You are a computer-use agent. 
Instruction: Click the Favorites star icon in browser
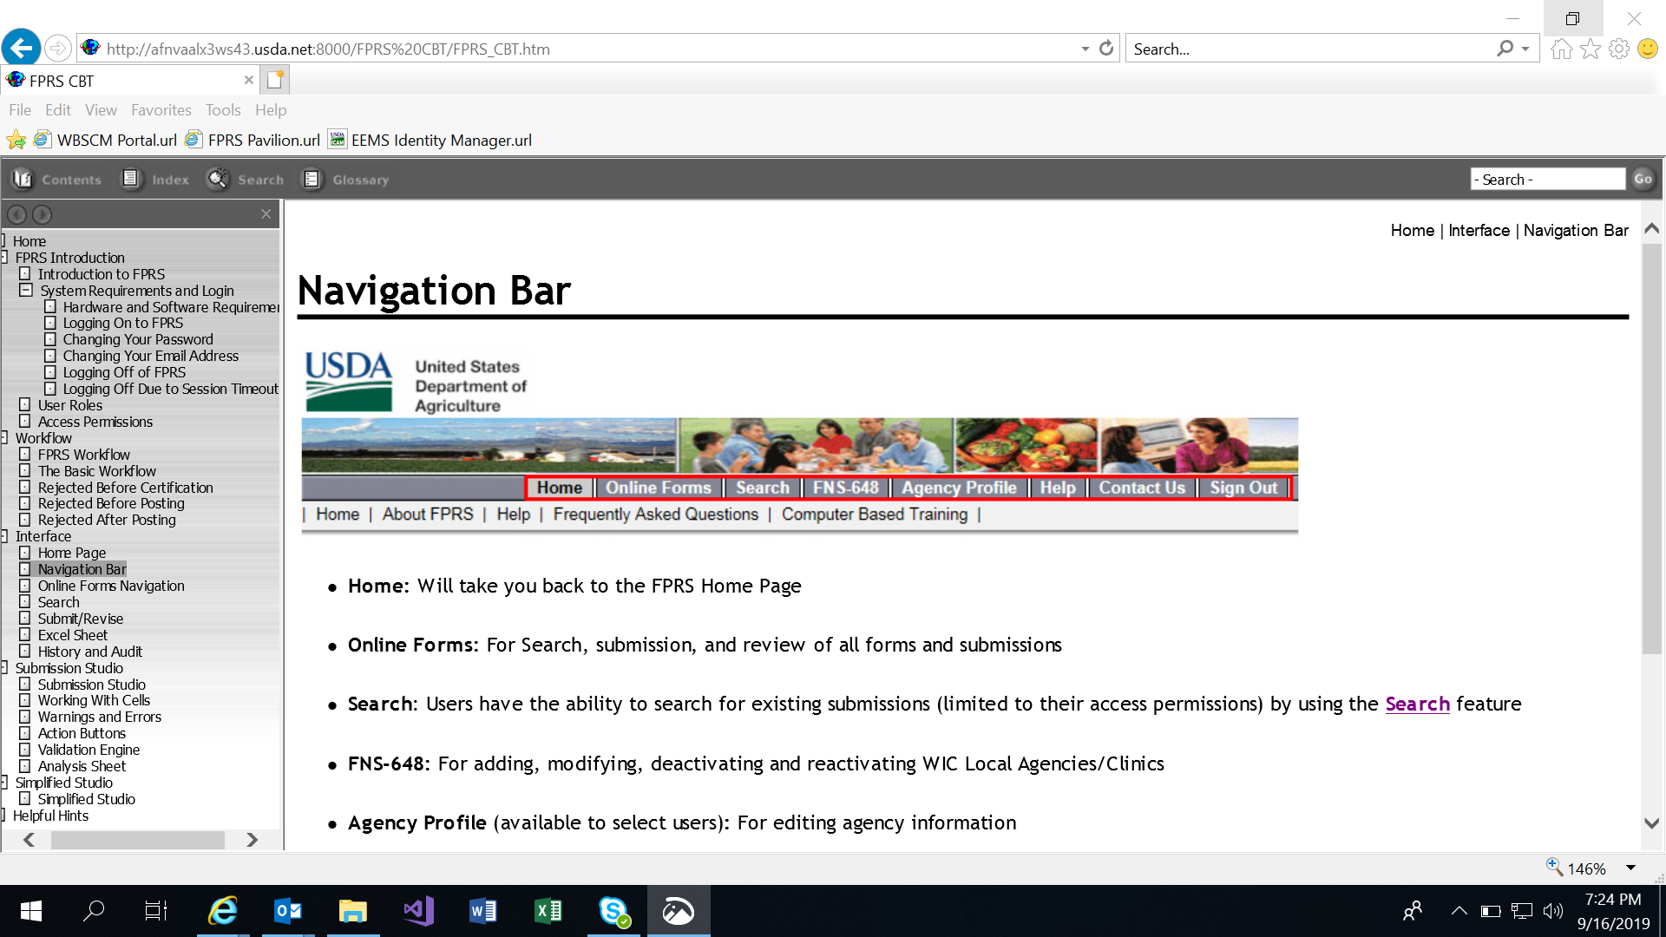point(1590,49)
